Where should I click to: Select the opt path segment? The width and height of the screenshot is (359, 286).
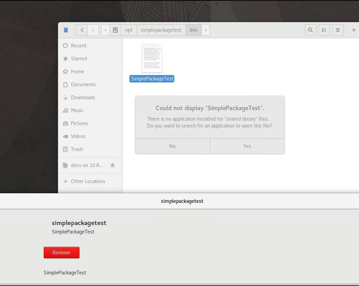[129, 30]
